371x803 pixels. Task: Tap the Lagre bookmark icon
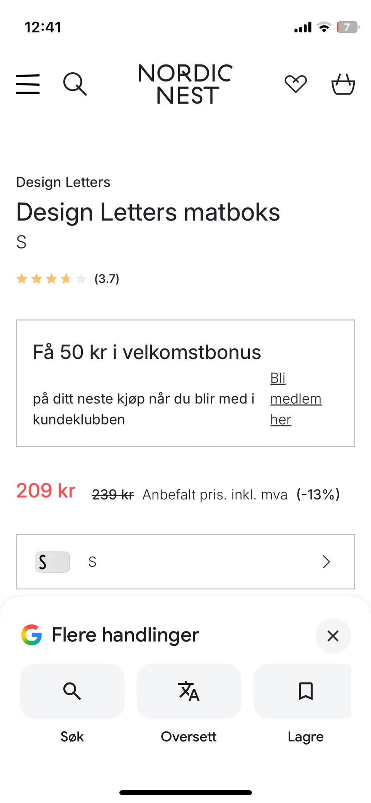pos(305,691)
